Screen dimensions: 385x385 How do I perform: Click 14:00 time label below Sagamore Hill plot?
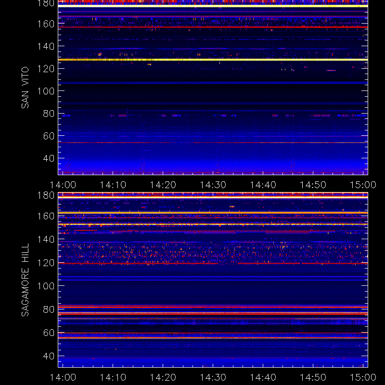(63, 377)
